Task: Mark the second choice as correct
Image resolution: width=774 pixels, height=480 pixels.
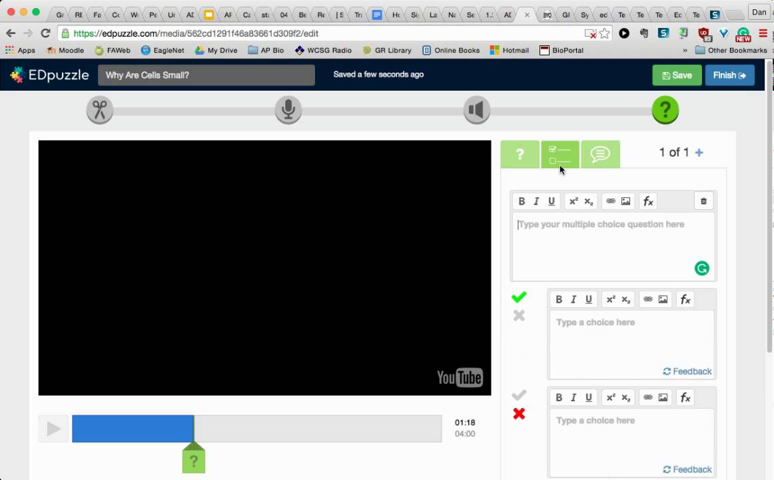Action: tap(519, 395)
